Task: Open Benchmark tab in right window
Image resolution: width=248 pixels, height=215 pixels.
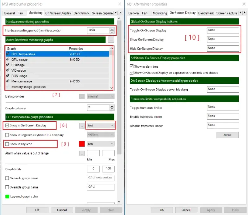Action: coord(206,13)
